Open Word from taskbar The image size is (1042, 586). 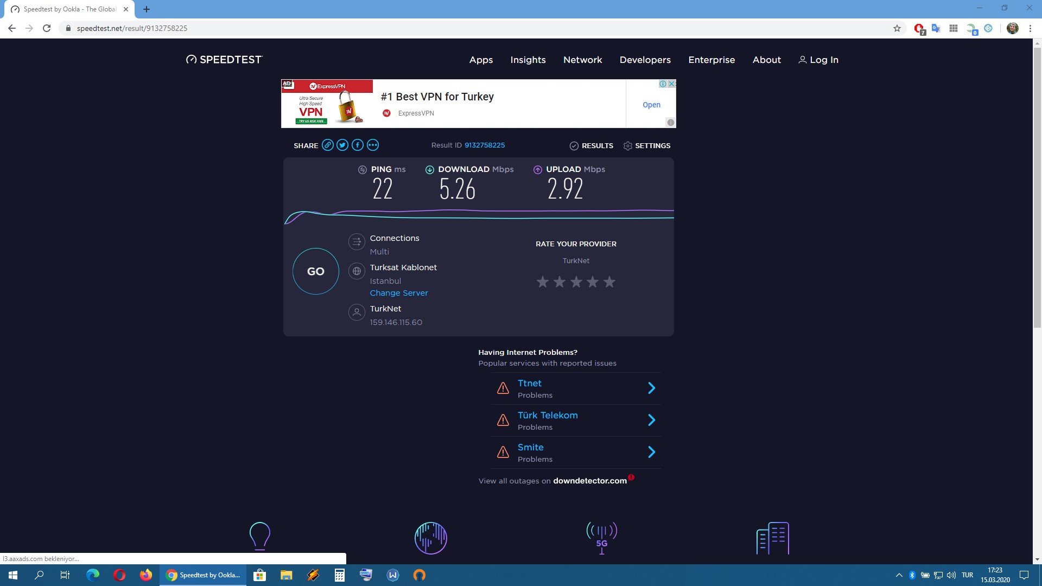pyautogui.click(x=393, y=575)
